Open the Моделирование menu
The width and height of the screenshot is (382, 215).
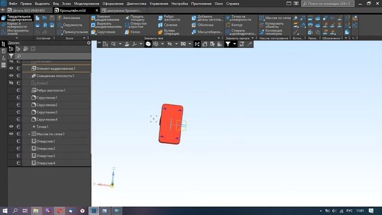click(87, 4)
